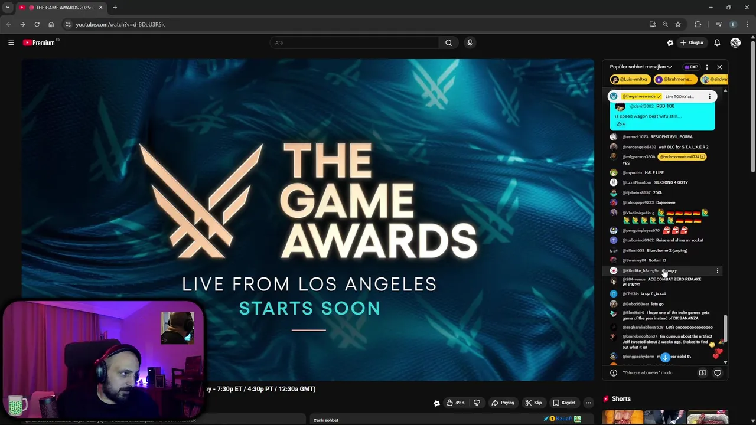Like the video showing 49 B
The height and width of the screenshot is (425, 756).
click(455, 403)
